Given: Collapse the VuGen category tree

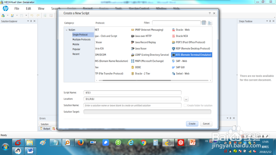Looking at the screenshot, I should (67, 30).
